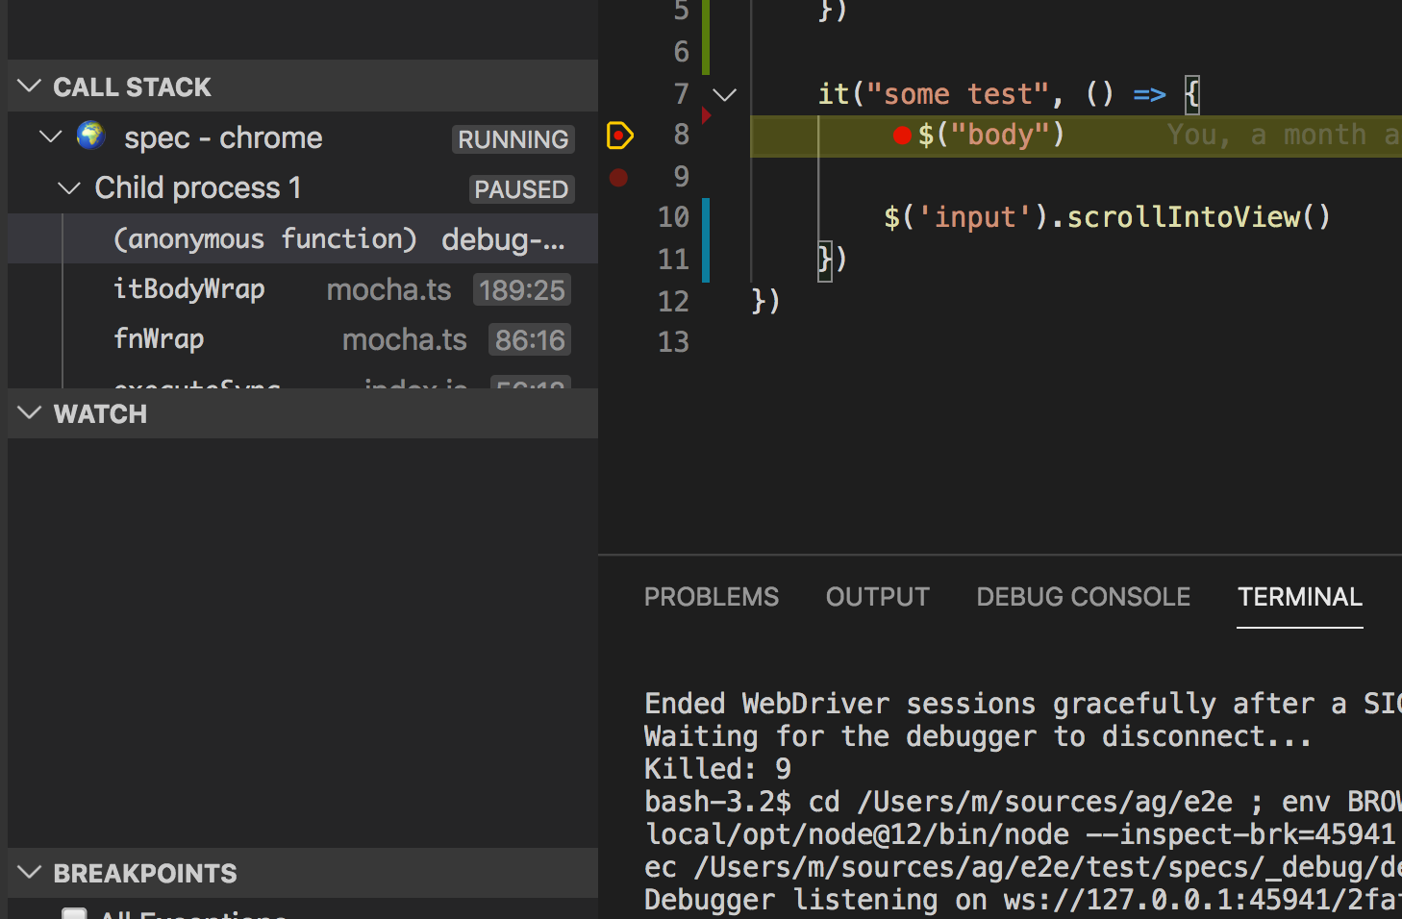Collapse the WATCH section
Viewport: 1402px width, 919px height.
click(x=30, y=413)
